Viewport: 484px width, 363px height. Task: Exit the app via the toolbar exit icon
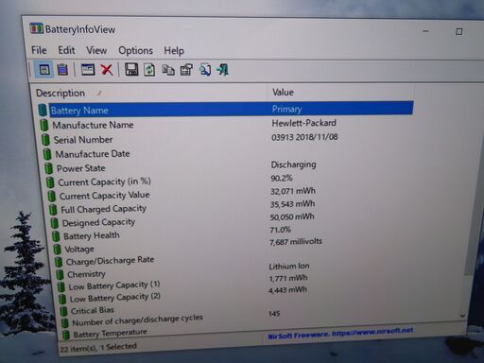tap(223, 70)
